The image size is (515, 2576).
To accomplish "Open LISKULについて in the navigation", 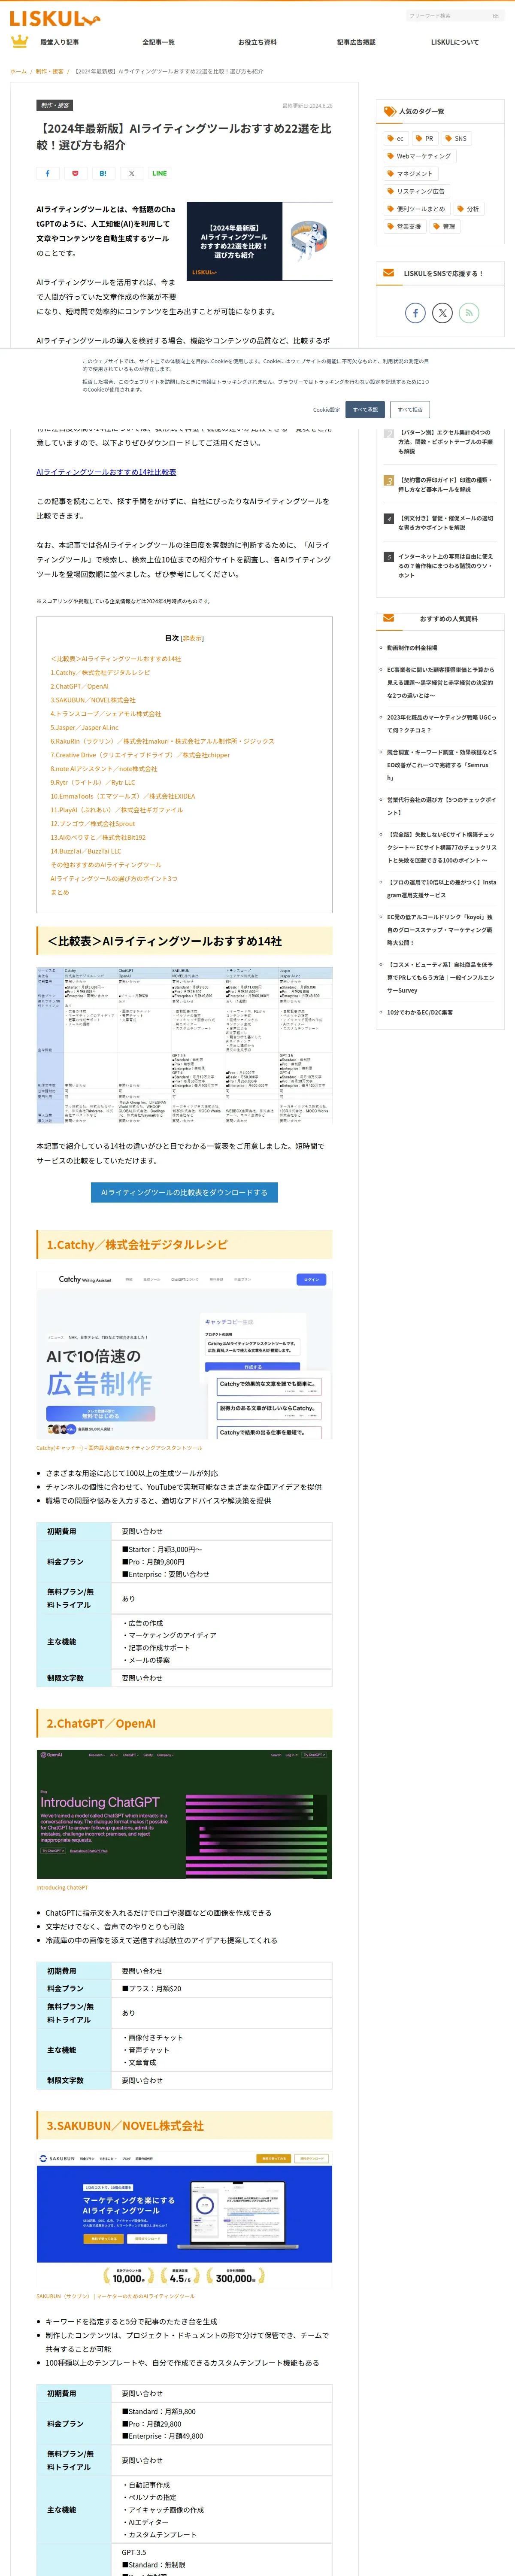I will 455,42.
